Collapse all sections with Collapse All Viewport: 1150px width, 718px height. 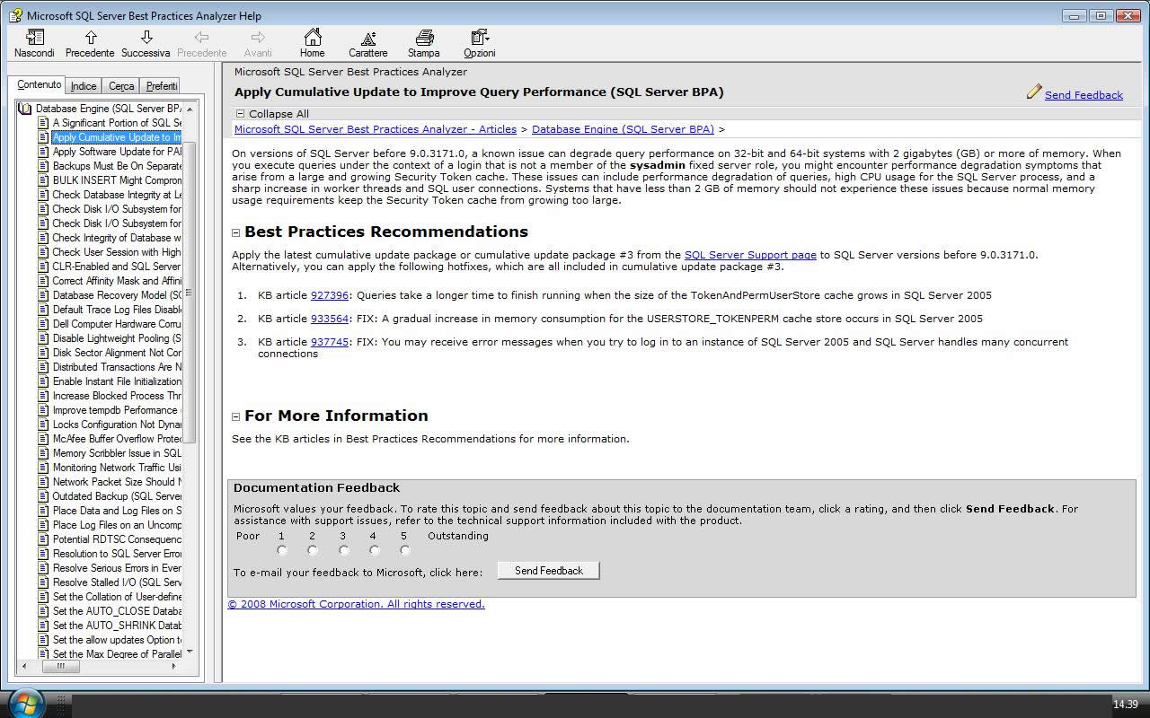pyautogui.click(x=272, y=114)
